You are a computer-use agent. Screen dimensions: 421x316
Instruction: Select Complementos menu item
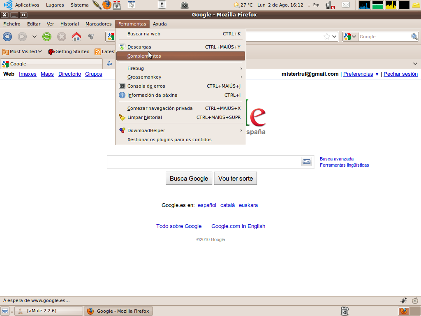(x=181, y=56)
